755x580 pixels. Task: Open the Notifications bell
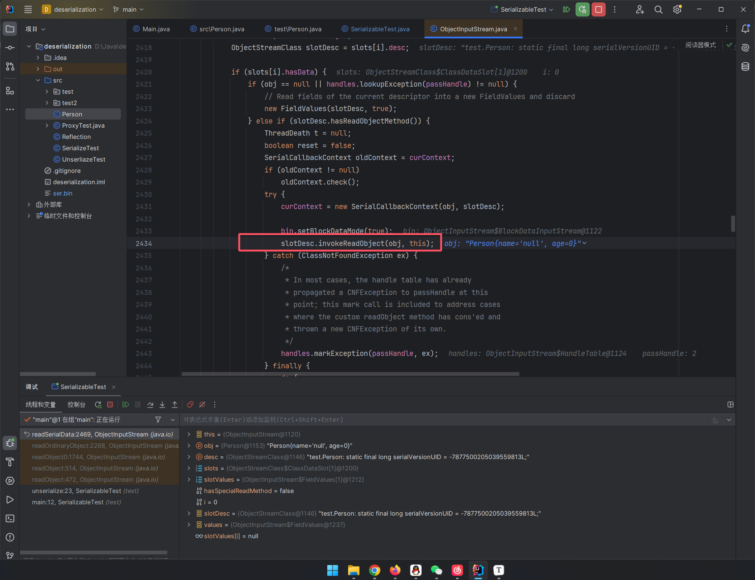click(745, 29)
